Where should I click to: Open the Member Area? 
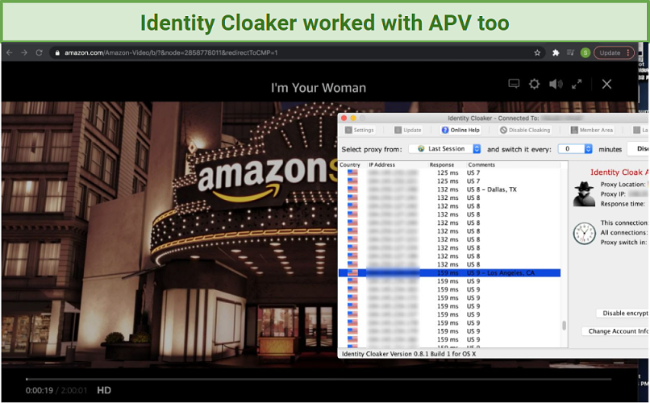click(592, 130)
